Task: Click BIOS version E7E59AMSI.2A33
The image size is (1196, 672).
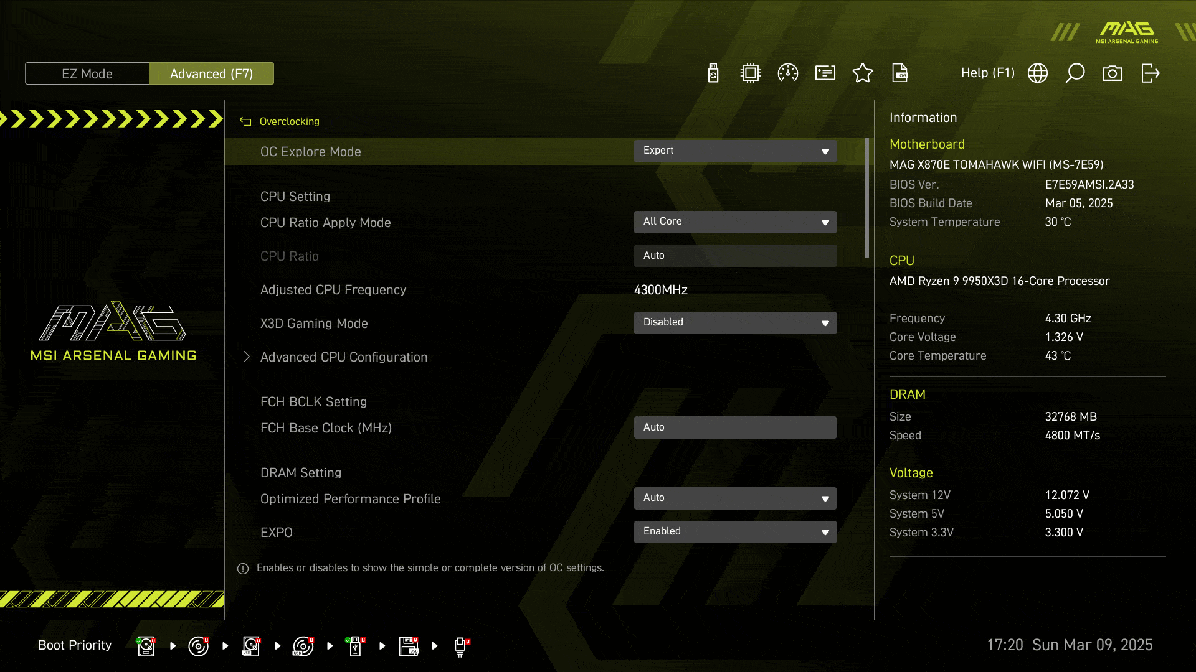Action: pyautogui.click(x=1089, y=185)
